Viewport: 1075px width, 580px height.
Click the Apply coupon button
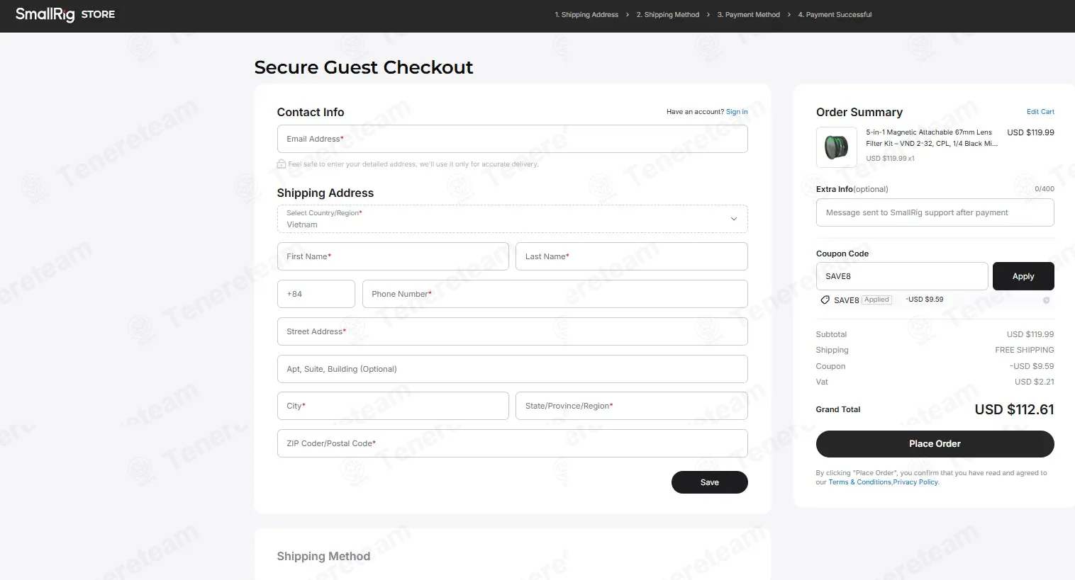1023,276
